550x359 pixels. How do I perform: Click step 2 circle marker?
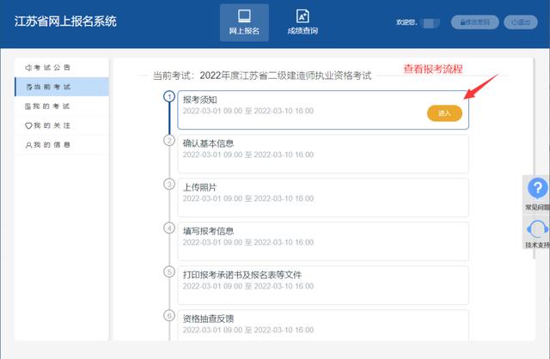169,140
